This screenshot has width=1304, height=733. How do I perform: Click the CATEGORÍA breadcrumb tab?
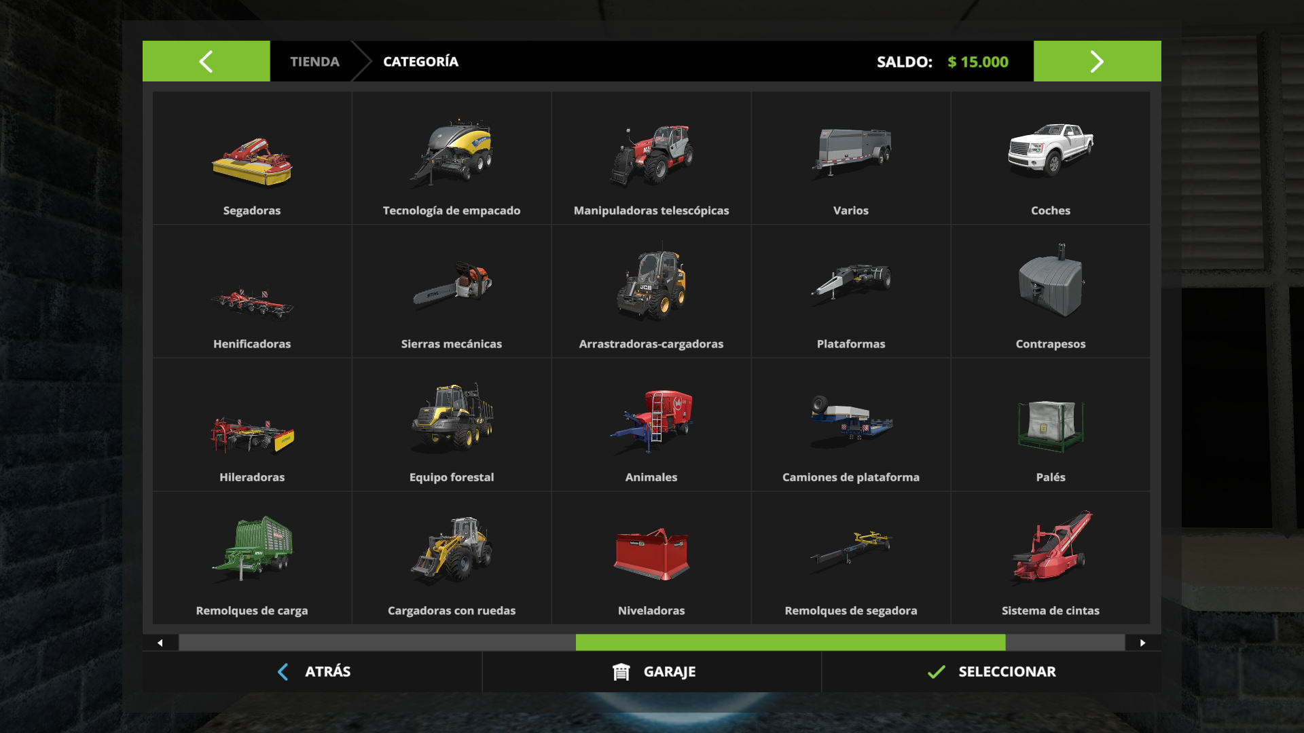click(x=420, y=61)
